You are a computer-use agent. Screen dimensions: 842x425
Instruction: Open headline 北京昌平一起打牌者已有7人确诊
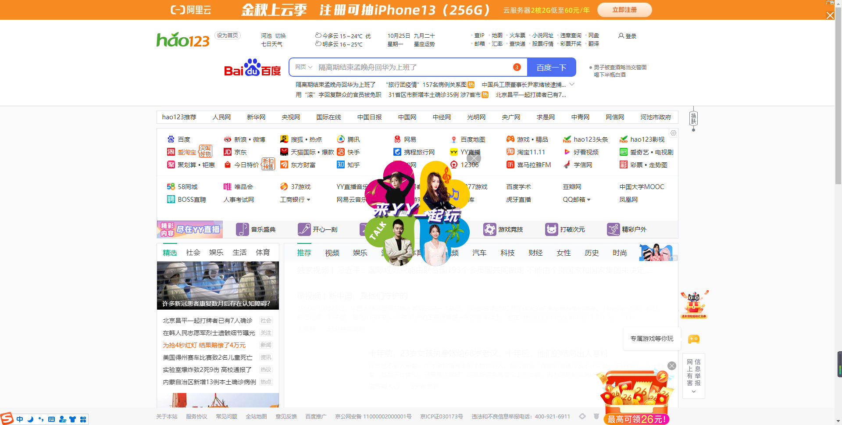[x=208, y=321]
